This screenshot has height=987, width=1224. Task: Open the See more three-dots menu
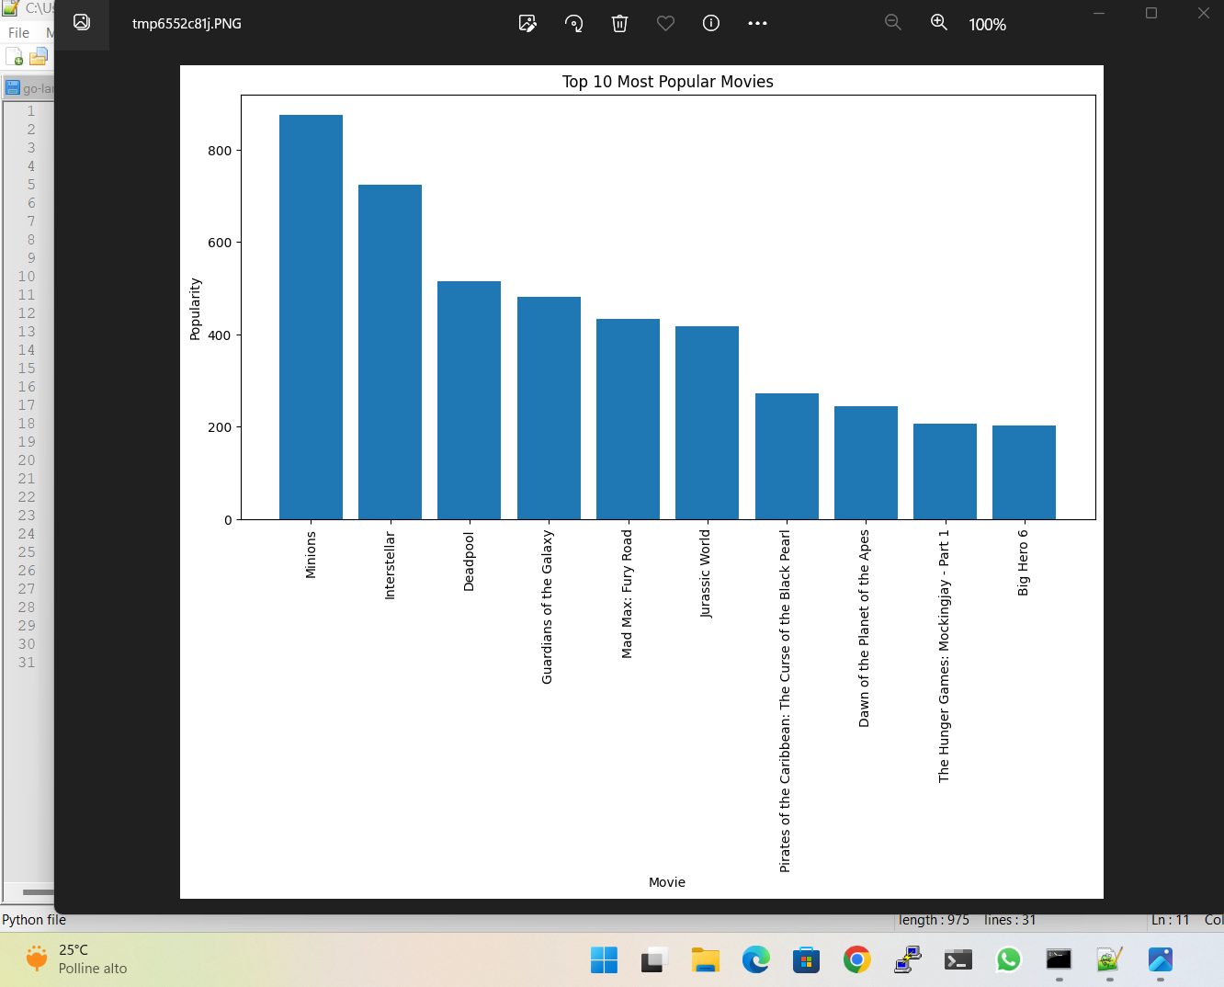coord(757,23)
